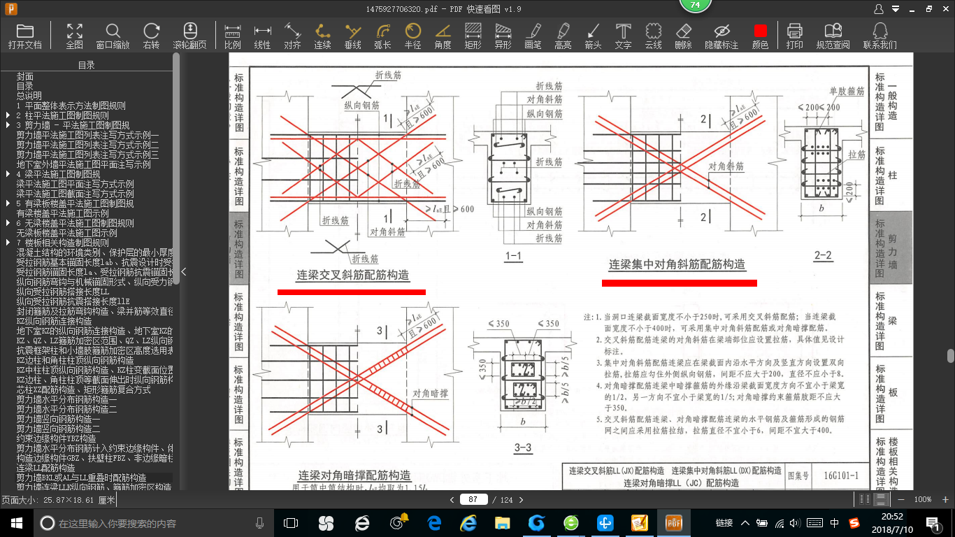Open the 比例 scale tool

coord(232,36)
